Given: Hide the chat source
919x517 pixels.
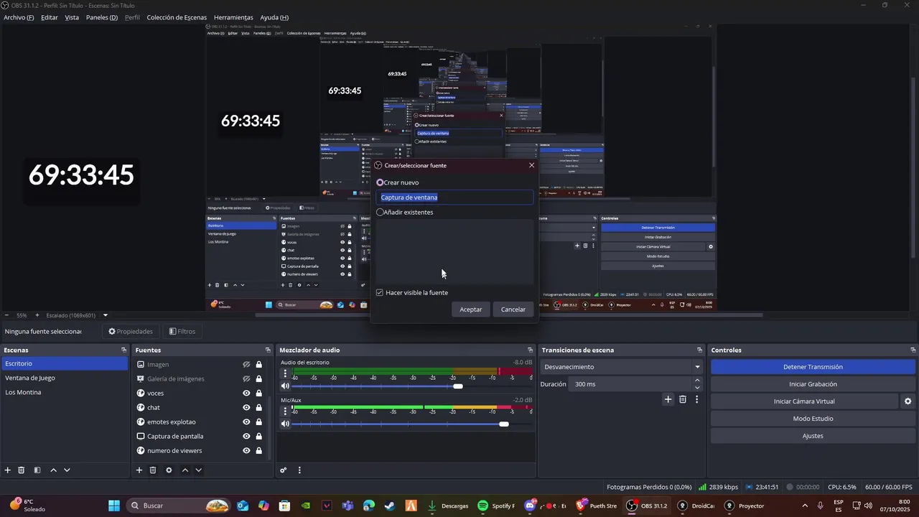Looking at the screenshot, I should (246, 407).
